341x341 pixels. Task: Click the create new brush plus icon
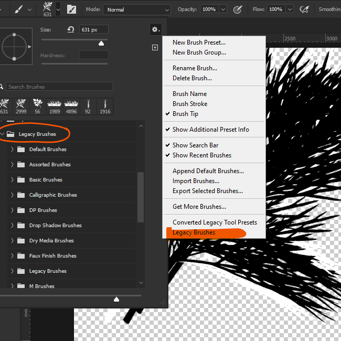155,47
